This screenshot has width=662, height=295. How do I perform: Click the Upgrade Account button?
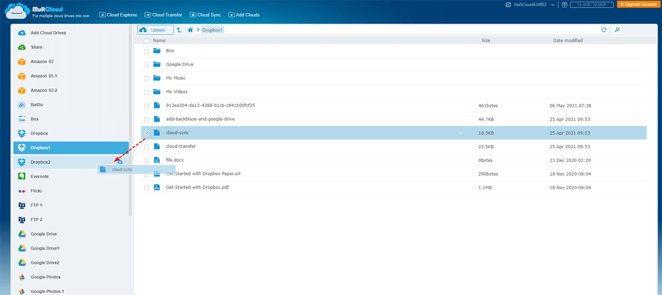[639, 4]
